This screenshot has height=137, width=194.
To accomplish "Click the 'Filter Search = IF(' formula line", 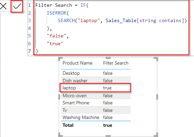I will (x=62, y=5).
